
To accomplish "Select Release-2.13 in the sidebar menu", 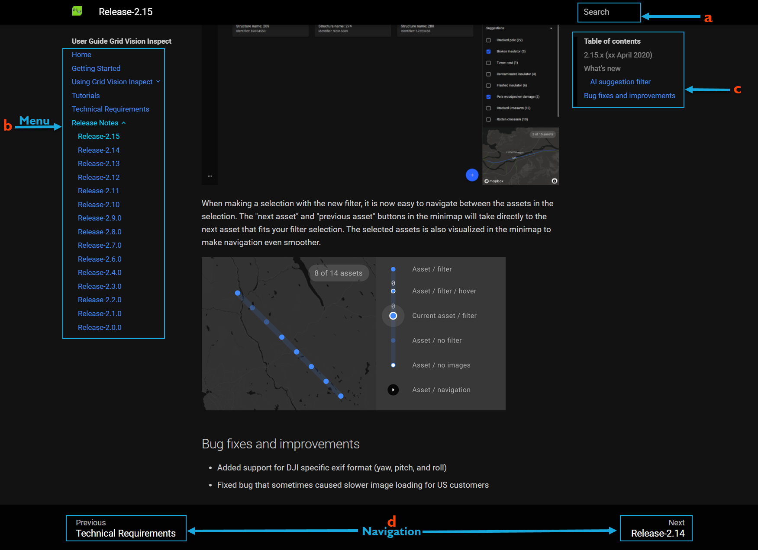I will [99, 163].
